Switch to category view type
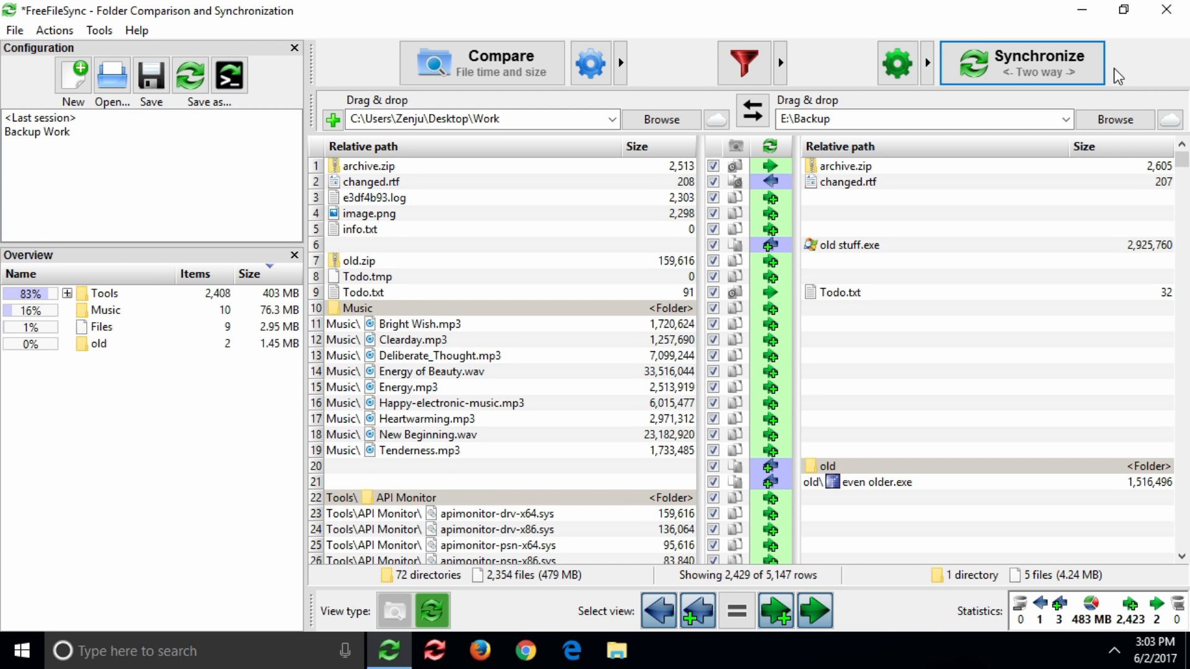The width and height of the screenshot is (1190, 669). (394, 611)
